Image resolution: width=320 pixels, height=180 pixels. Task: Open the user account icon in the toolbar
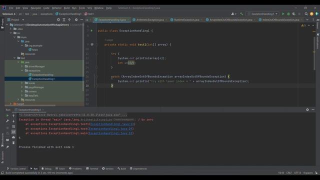pos(233,14)
